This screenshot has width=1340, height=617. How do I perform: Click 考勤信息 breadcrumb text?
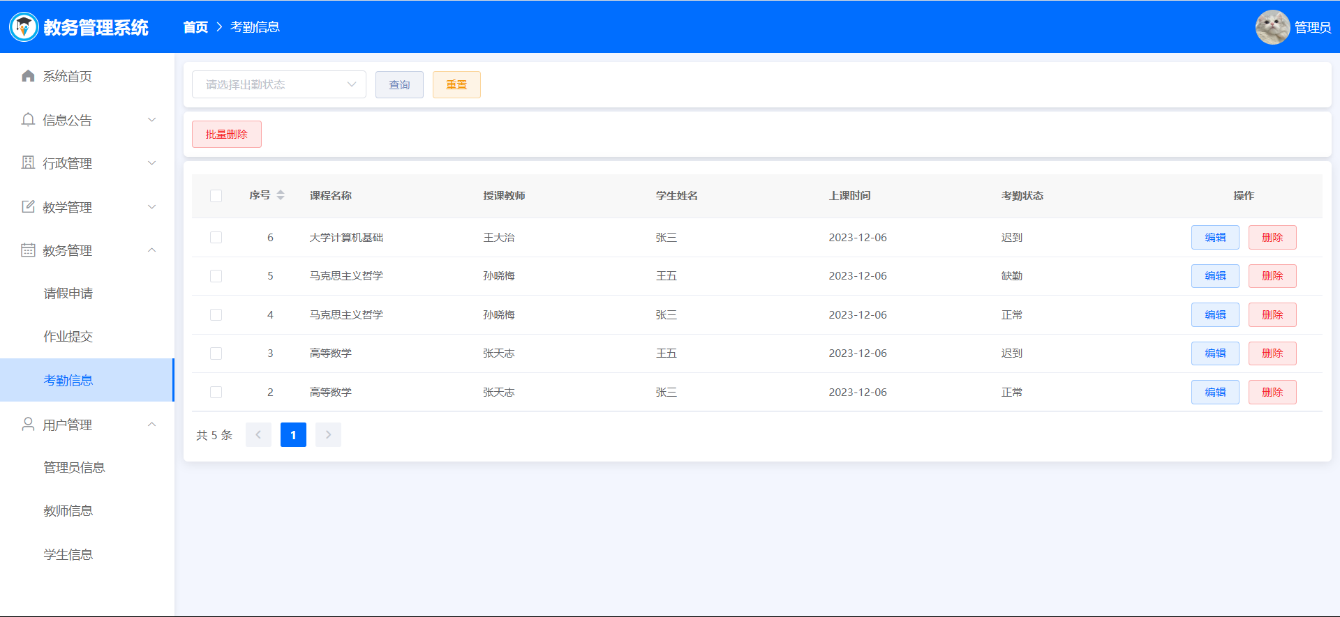(255, 27)
